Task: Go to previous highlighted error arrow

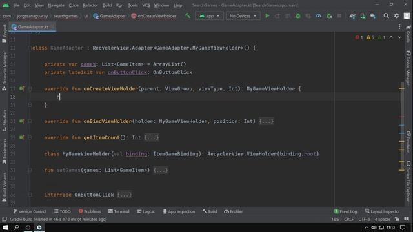Action: [x=391, y=37]
